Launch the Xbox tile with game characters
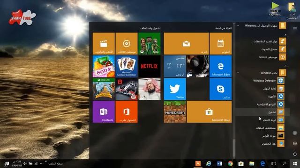300x168 pixels. (x=150, y=43)
